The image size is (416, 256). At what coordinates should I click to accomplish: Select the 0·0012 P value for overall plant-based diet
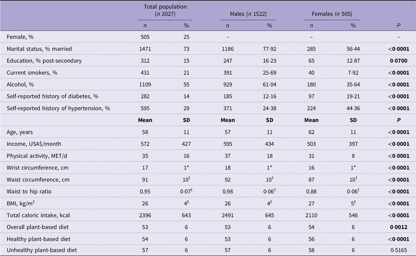coord(398,227)
